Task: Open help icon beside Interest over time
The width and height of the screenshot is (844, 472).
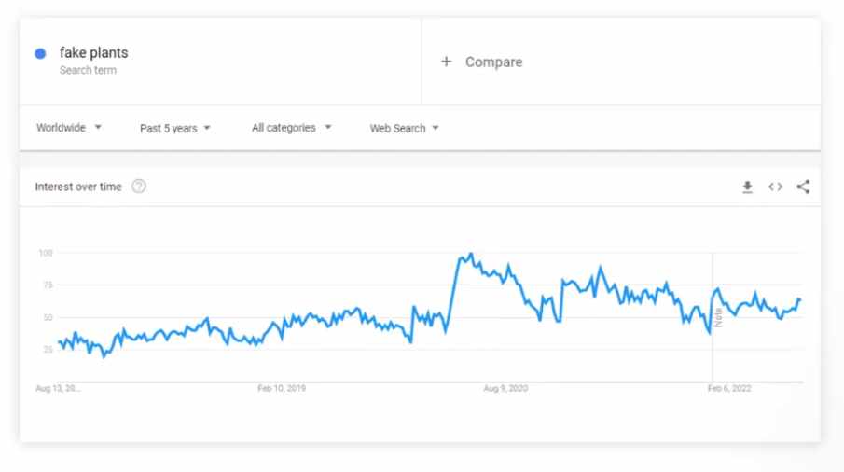Action: coord(139,187)
